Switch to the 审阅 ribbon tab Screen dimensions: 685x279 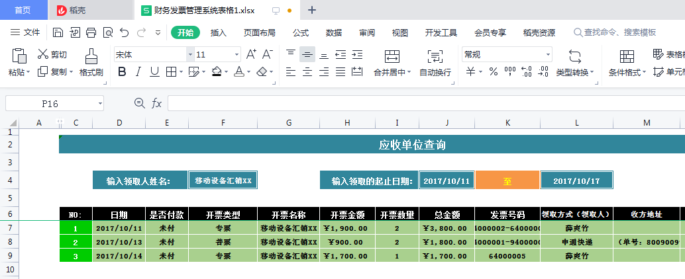point(367,32)
